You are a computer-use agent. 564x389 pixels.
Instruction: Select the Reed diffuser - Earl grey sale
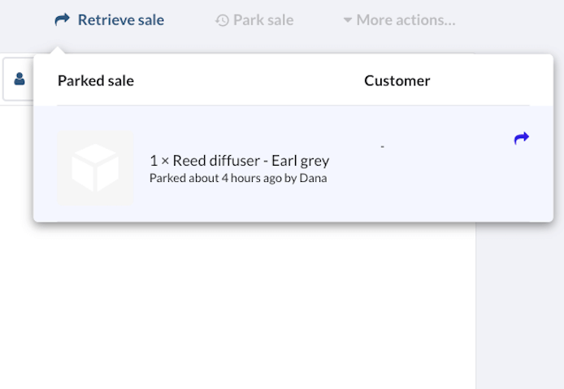(240, 160)
